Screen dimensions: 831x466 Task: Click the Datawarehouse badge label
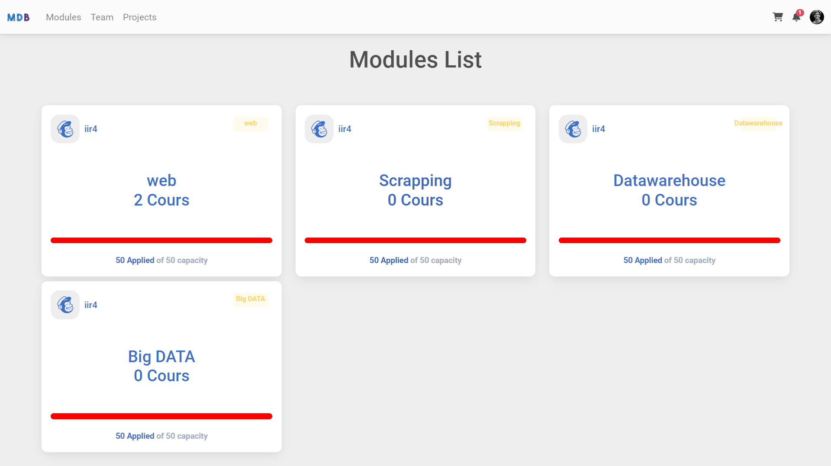758,123
